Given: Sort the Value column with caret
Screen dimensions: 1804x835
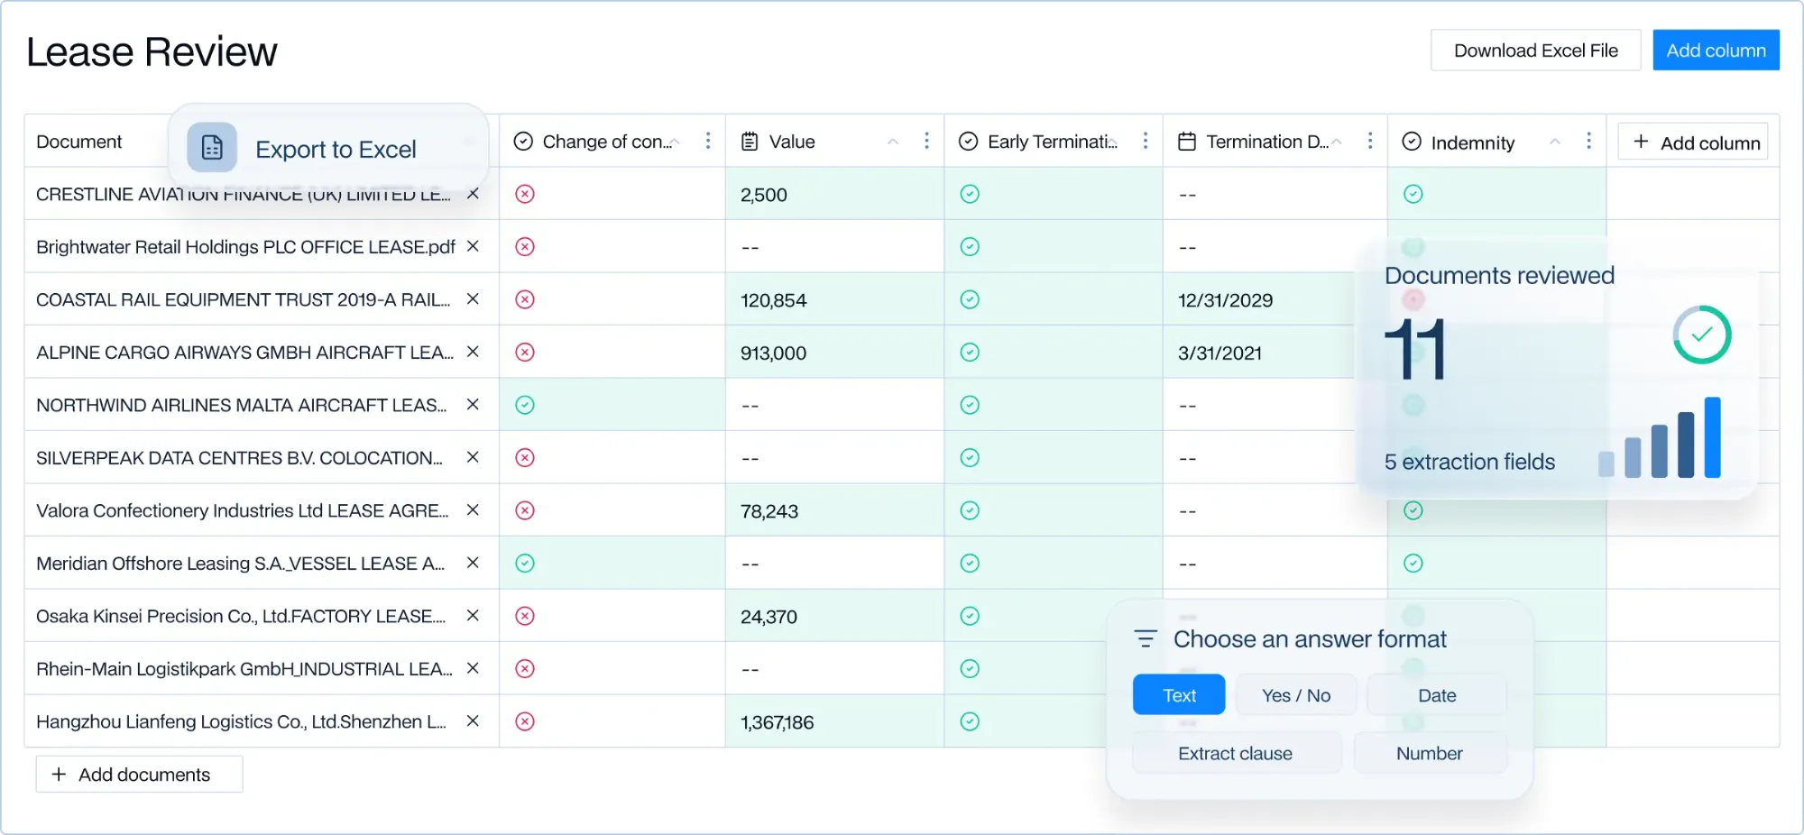Looking at the screenshot, I should pos(893,142).
